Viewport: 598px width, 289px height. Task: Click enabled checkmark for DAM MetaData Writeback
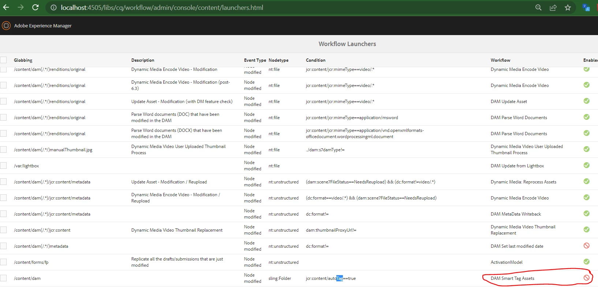click(x=586, y=213)
